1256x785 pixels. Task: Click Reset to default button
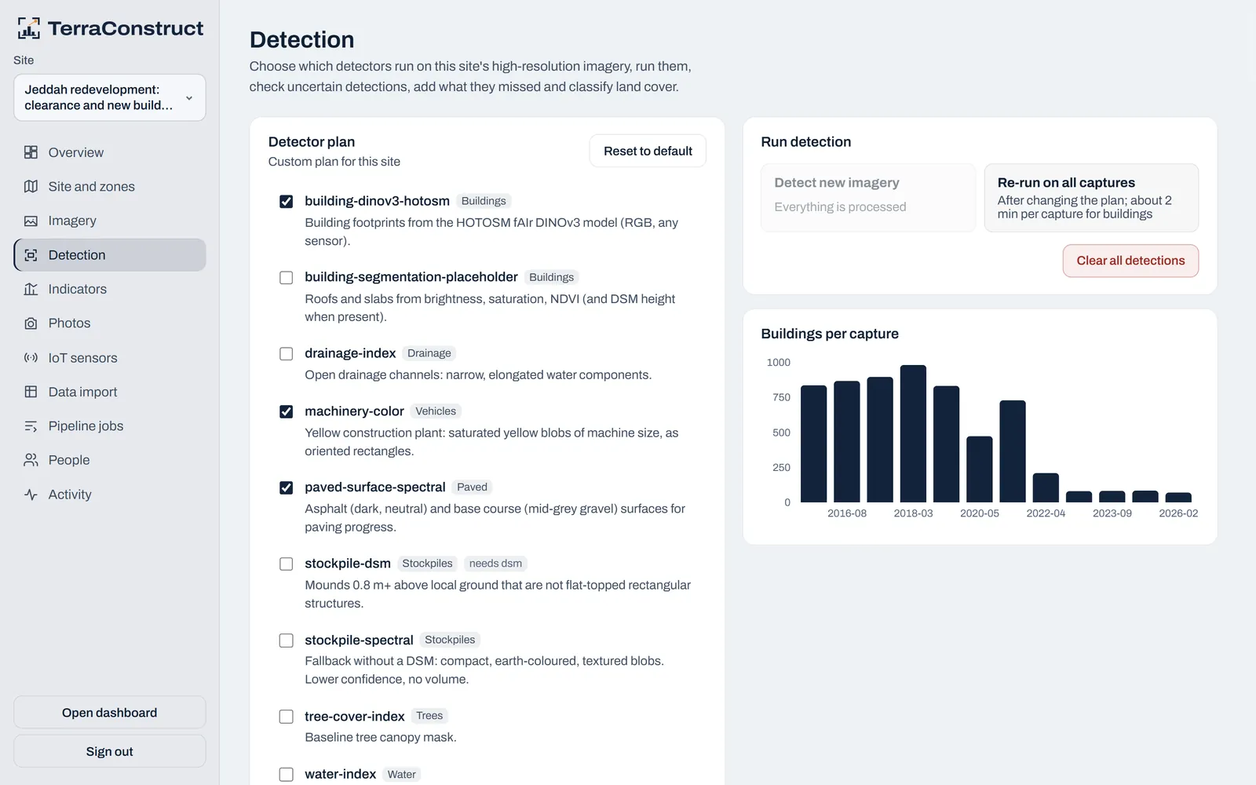(648, 151)
